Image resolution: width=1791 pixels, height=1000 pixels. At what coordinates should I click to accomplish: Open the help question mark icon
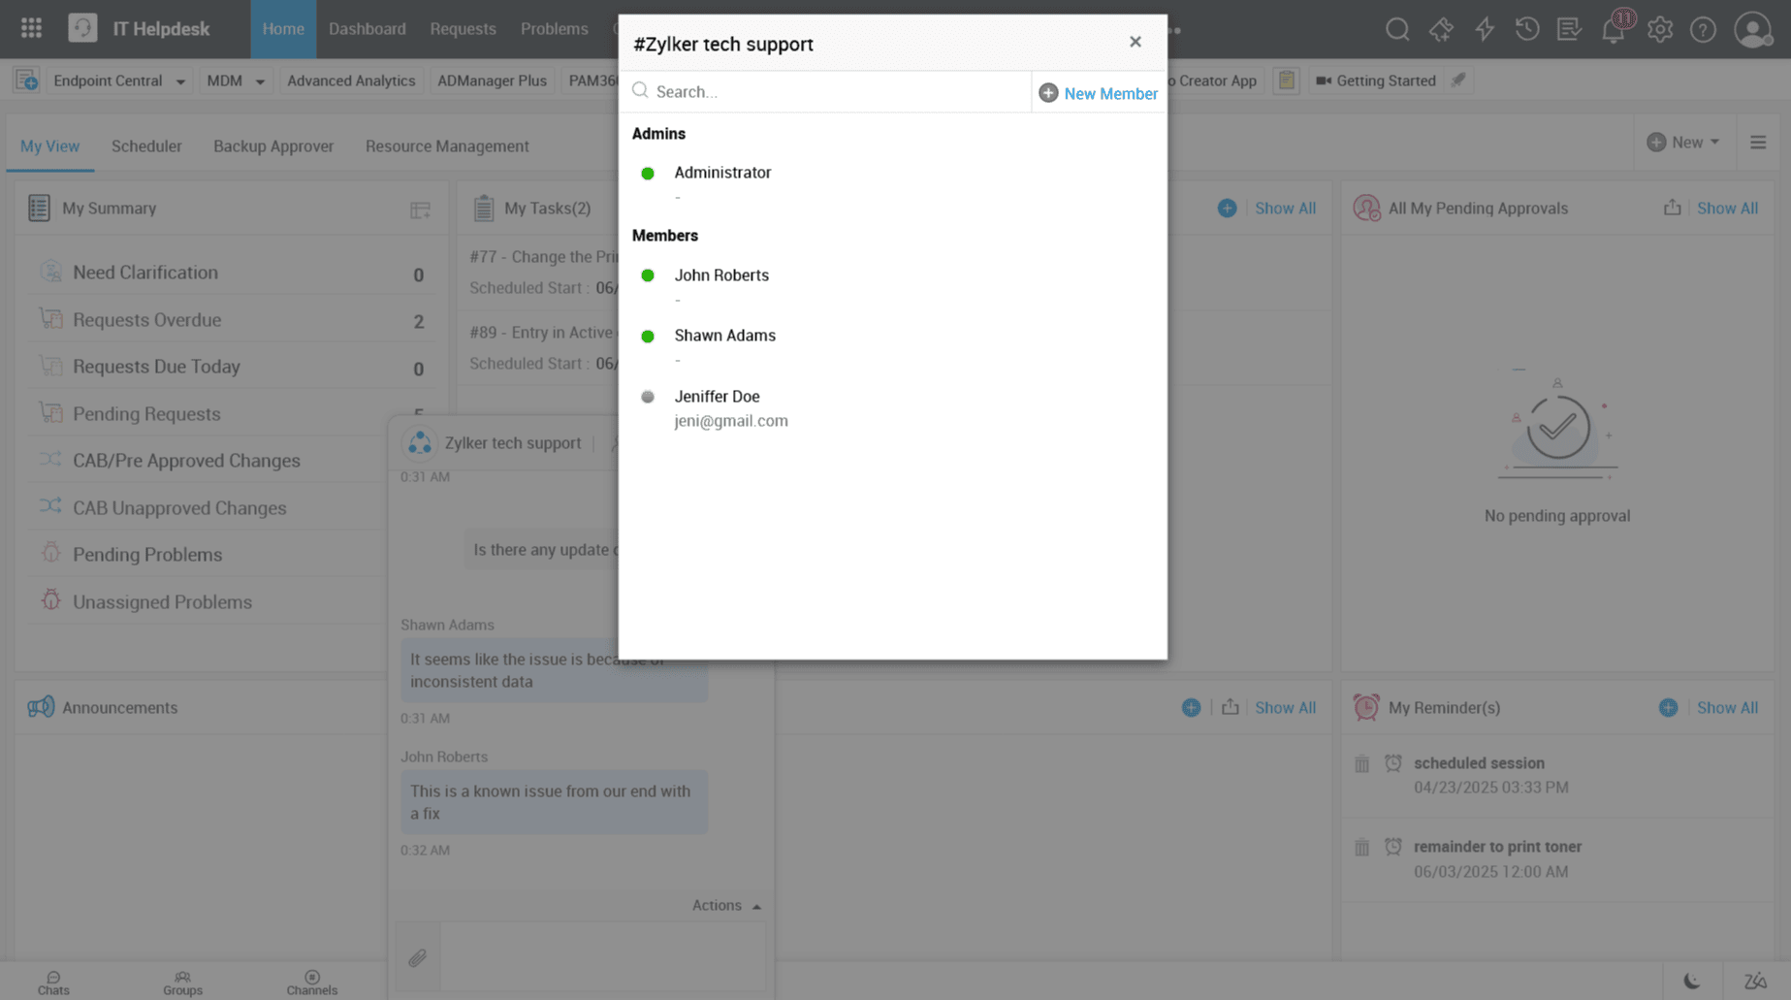(x=1702, y=29)
